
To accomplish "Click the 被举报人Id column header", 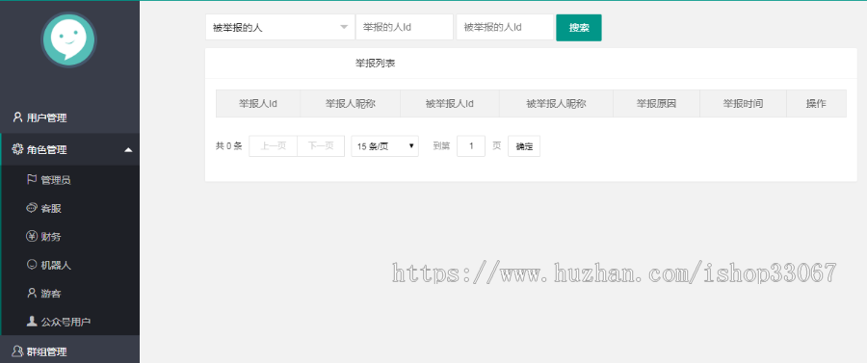I will [x=450, y=103].
